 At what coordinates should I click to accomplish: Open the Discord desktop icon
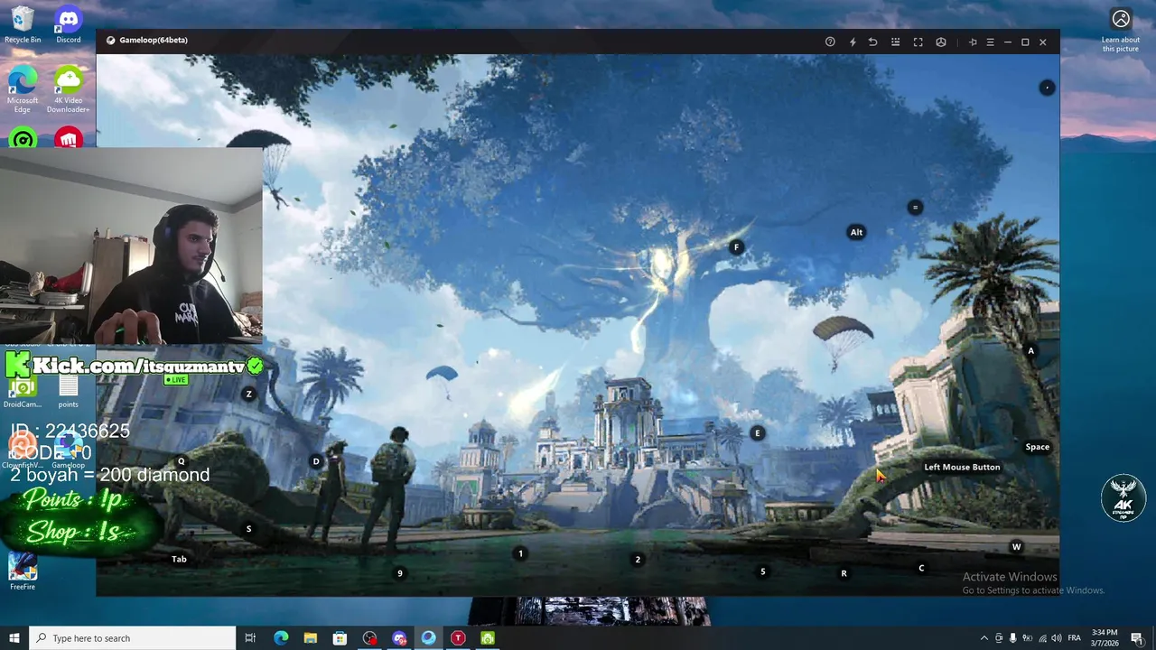click(x=69, y=25)
